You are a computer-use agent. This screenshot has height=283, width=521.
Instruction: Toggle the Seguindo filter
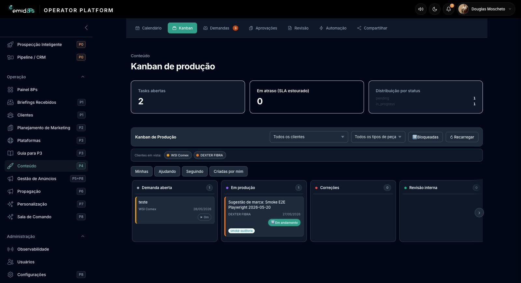(195, 171)
